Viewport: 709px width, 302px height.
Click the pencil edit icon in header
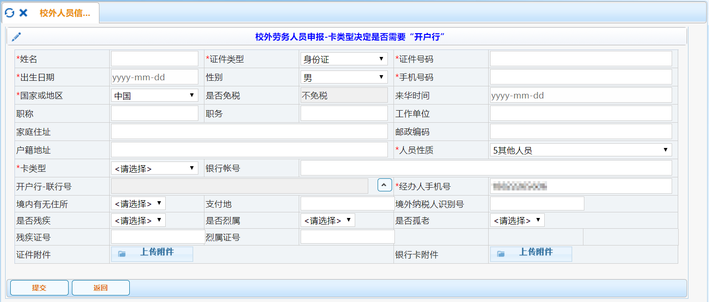coord(17,37)
